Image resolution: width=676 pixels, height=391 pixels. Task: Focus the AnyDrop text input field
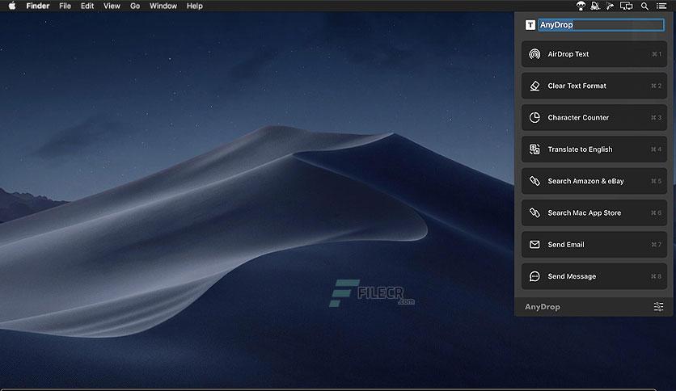601,25
